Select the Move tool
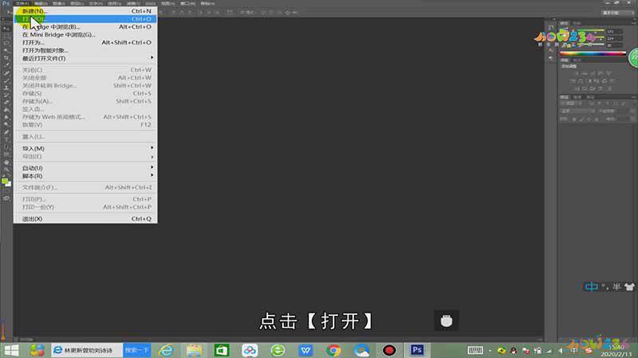 tap(6, 29)
